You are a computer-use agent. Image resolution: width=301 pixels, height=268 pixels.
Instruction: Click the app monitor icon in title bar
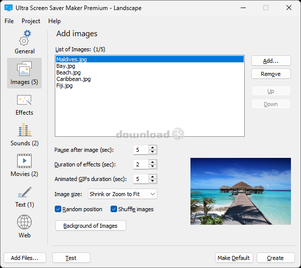[9, 8]
